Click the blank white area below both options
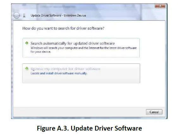This screenshot has height=135, width=178. click(x=89, y=95)
